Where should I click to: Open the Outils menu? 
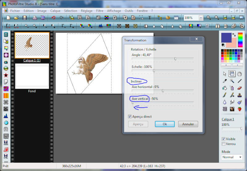129,11
